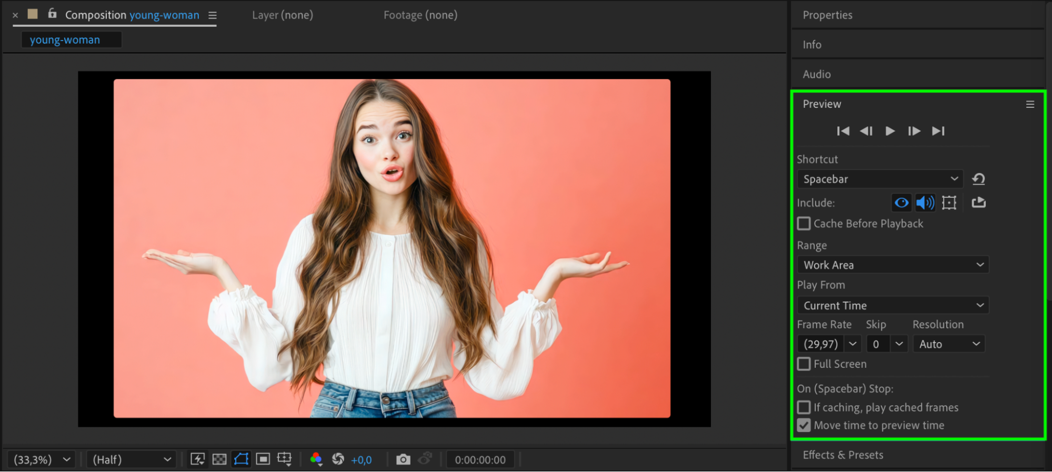1052x472 pixels.
Task: Open the show channel color icon
Action: (x=316, y=459)
